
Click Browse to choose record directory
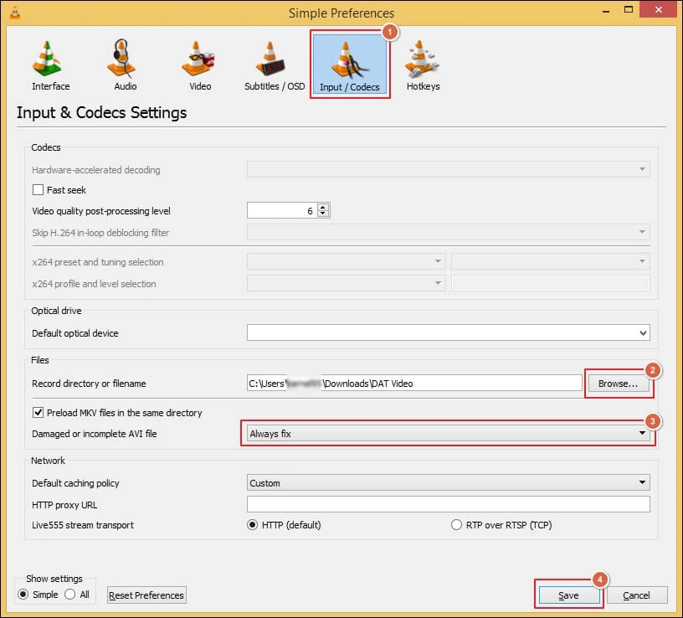tap(618, 384)
